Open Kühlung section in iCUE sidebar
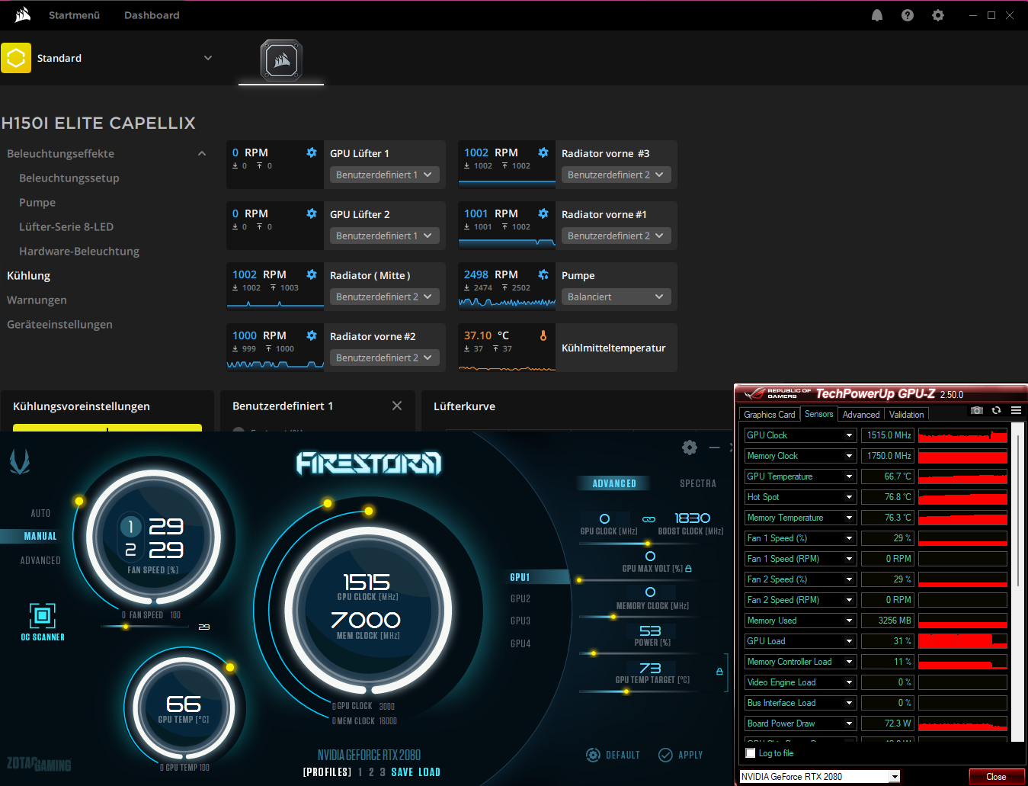 [x=29, y=275]
